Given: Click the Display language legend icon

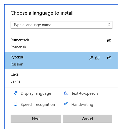Looking at the screenshot, I should (16, 93).
